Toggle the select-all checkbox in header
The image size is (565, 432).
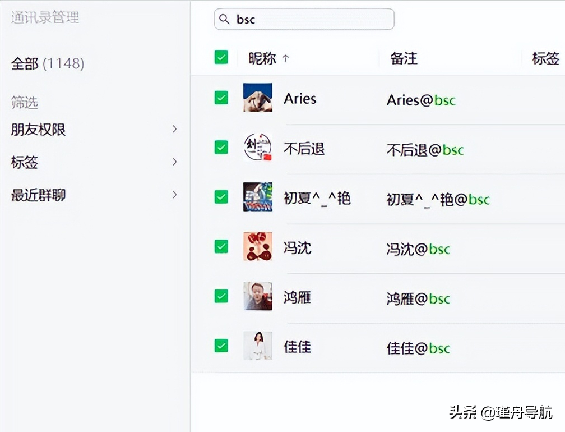(x=221, y=57)
